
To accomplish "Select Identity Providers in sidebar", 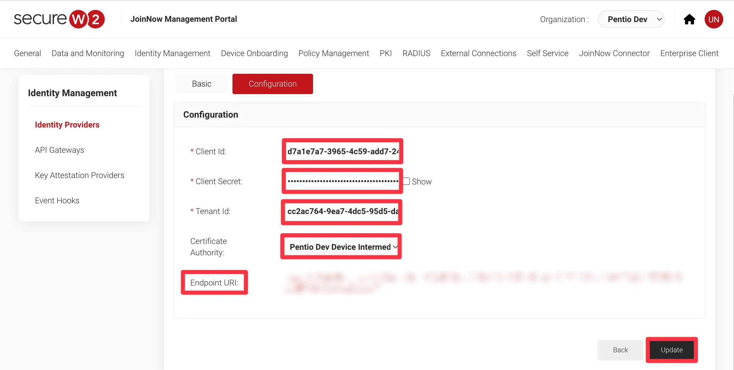I will pos(67,125).
